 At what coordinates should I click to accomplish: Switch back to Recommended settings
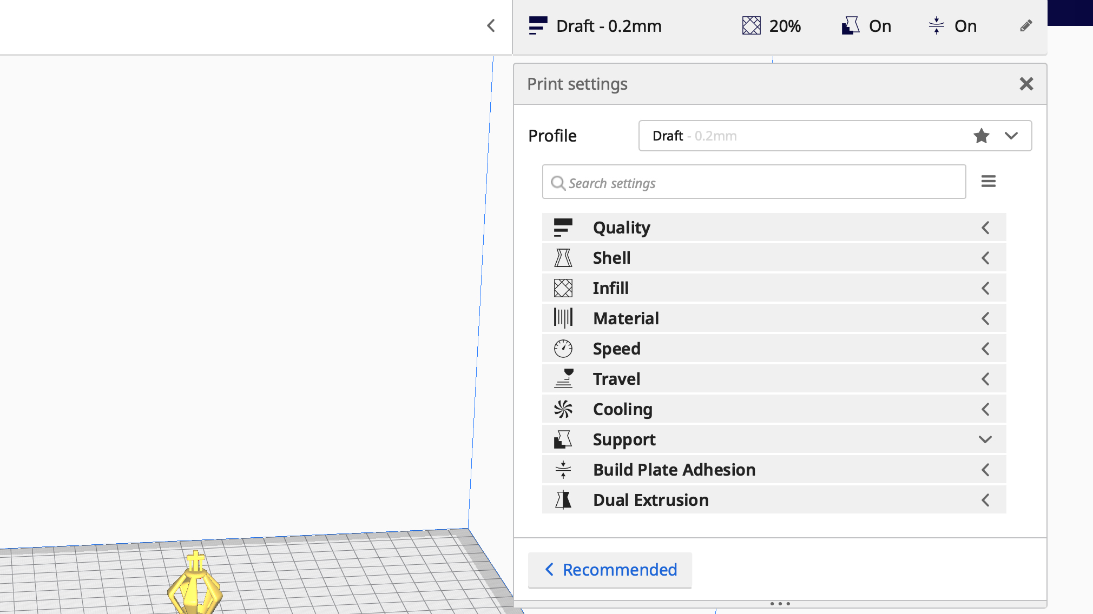(x=610, y=570)
